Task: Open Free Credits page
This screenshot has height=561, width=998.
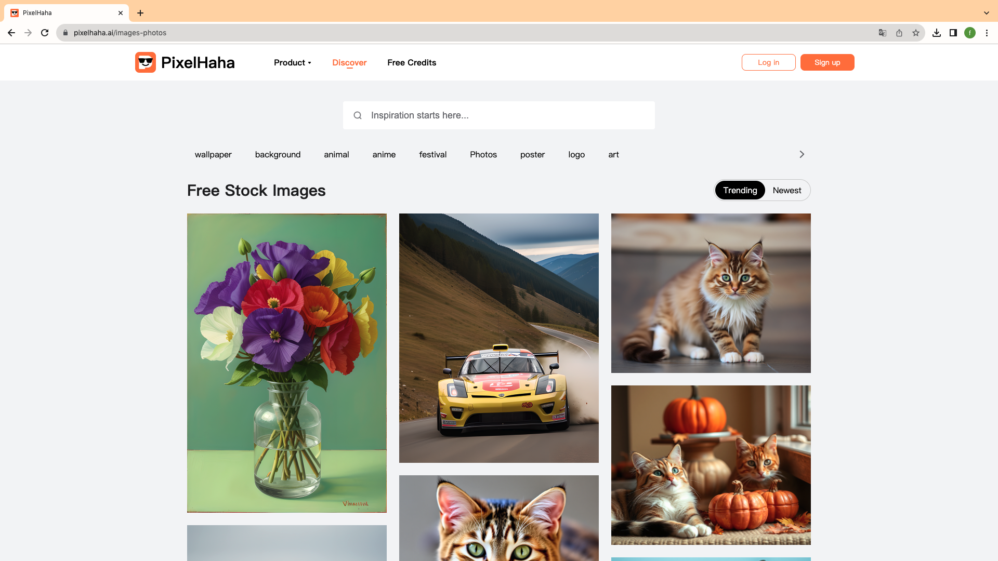Action: [x=412, y=62]
